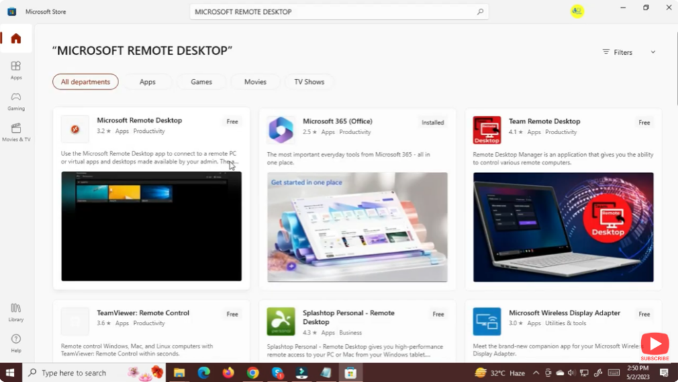
Task: Select the Gaming section in the sidebar
Action: coord(15,99)
